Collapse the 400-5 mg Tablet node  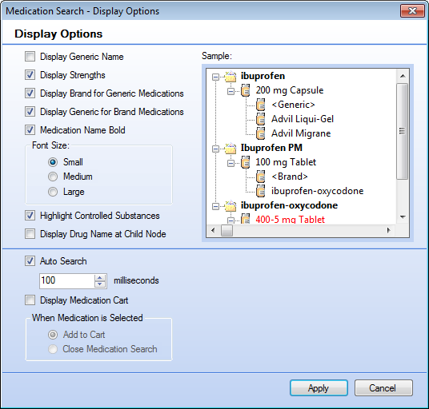coord(231,220)
